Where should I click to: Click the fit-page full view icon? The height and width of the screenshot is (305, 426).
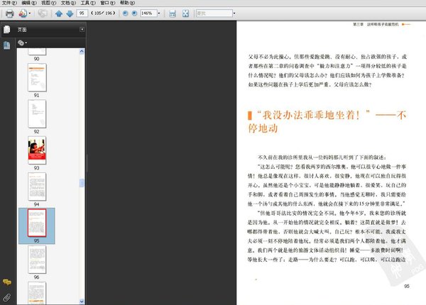click(185, 13)
